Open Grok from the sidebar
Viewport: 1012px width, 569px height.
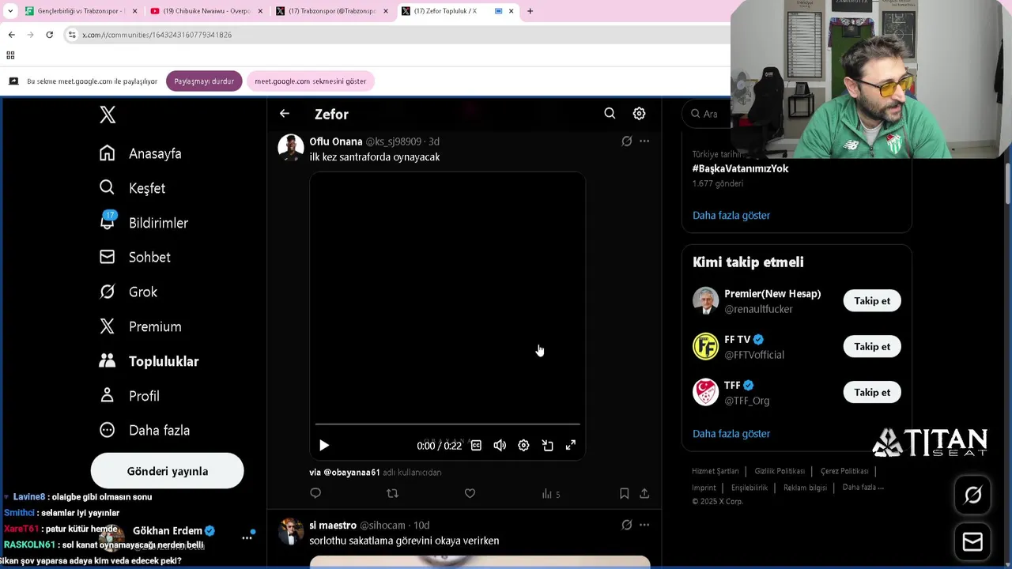click(129, 292)
